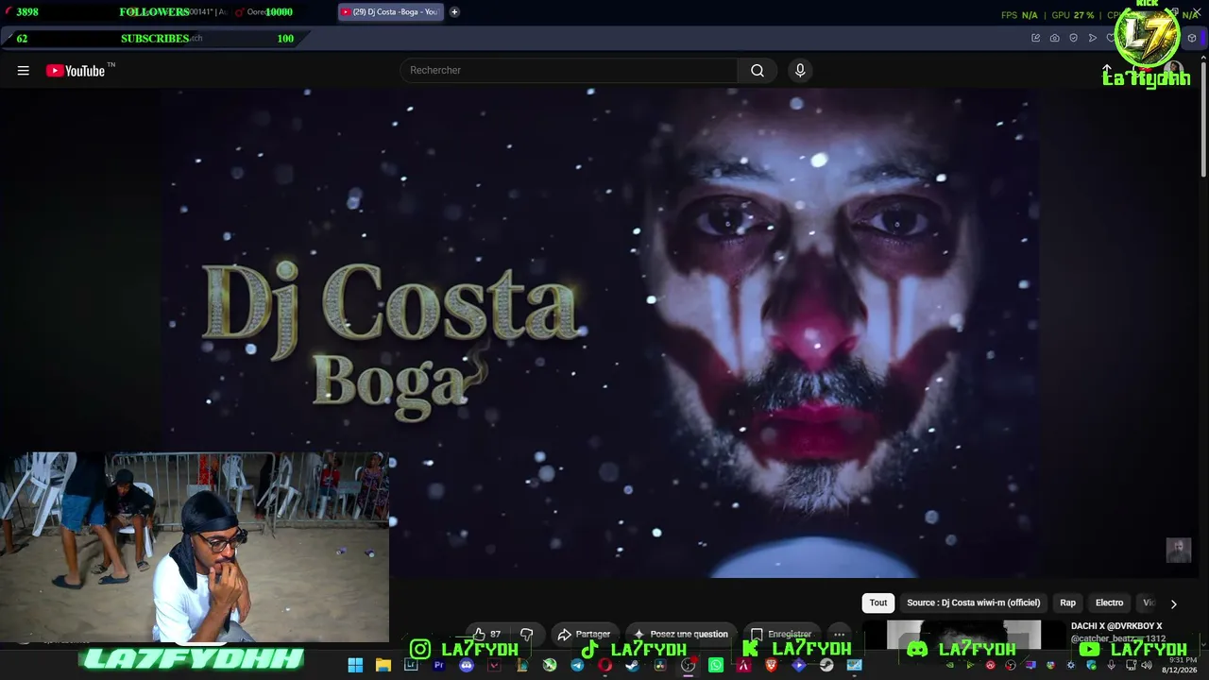The height and width of the screenshot is (680, 1209).
Task: Open Opera GX from the taskbar
Action: pyautogui.click(x=604, y=666)
